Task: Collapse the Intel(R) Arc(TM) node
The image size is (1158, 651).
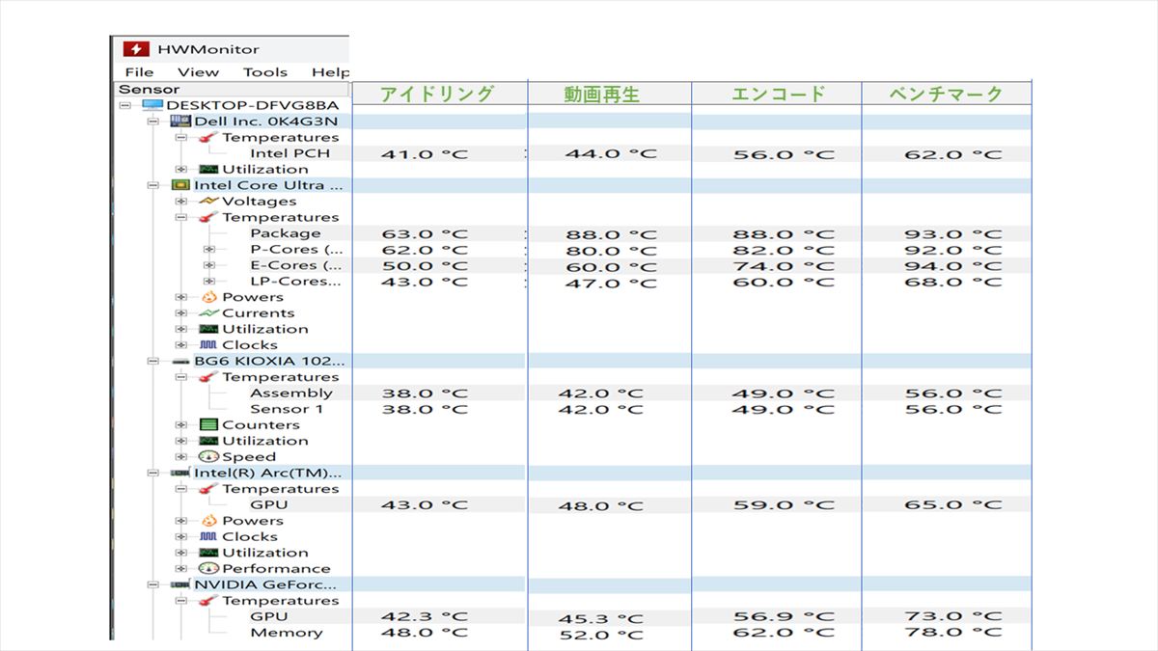Action: tap(152, 473)
